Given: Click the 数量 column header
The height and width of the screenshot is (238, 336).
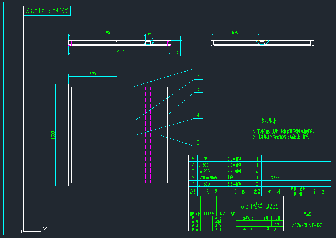Looking at the screenshot, I should pyautogui.click(x=257, y=191).
